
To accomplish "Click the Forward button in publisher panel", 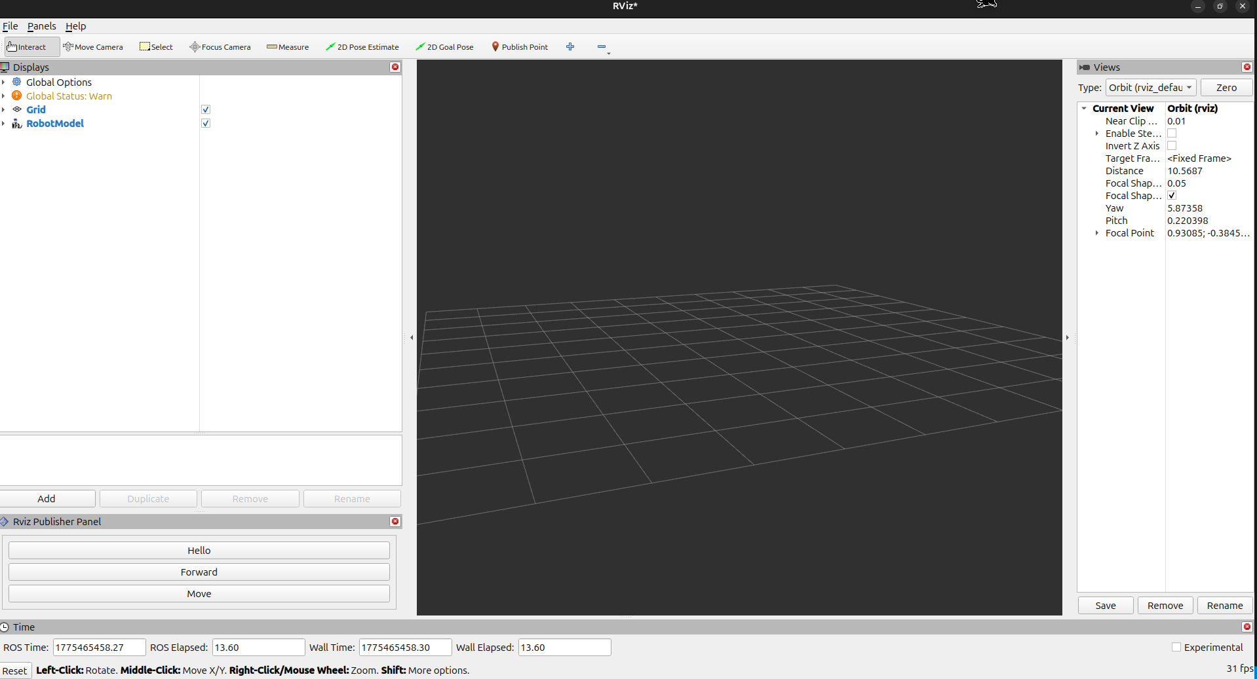I will click(x=199, y=572).
